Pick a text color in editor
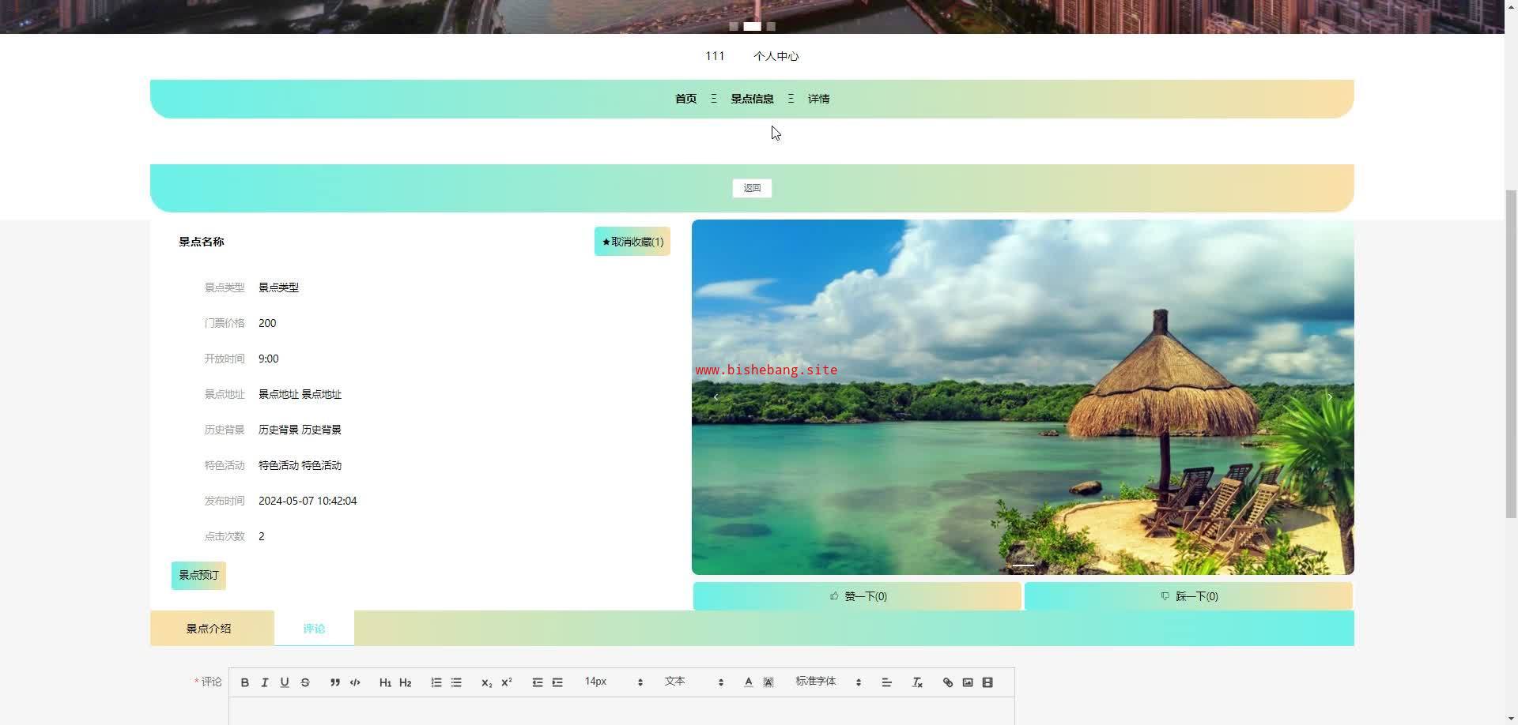 pos(749,682)
